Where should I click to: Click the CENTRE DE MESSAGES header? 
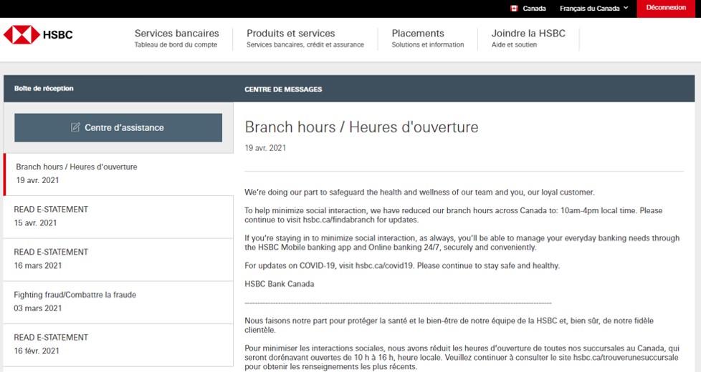pyautogui.click(x=283, y=89)
